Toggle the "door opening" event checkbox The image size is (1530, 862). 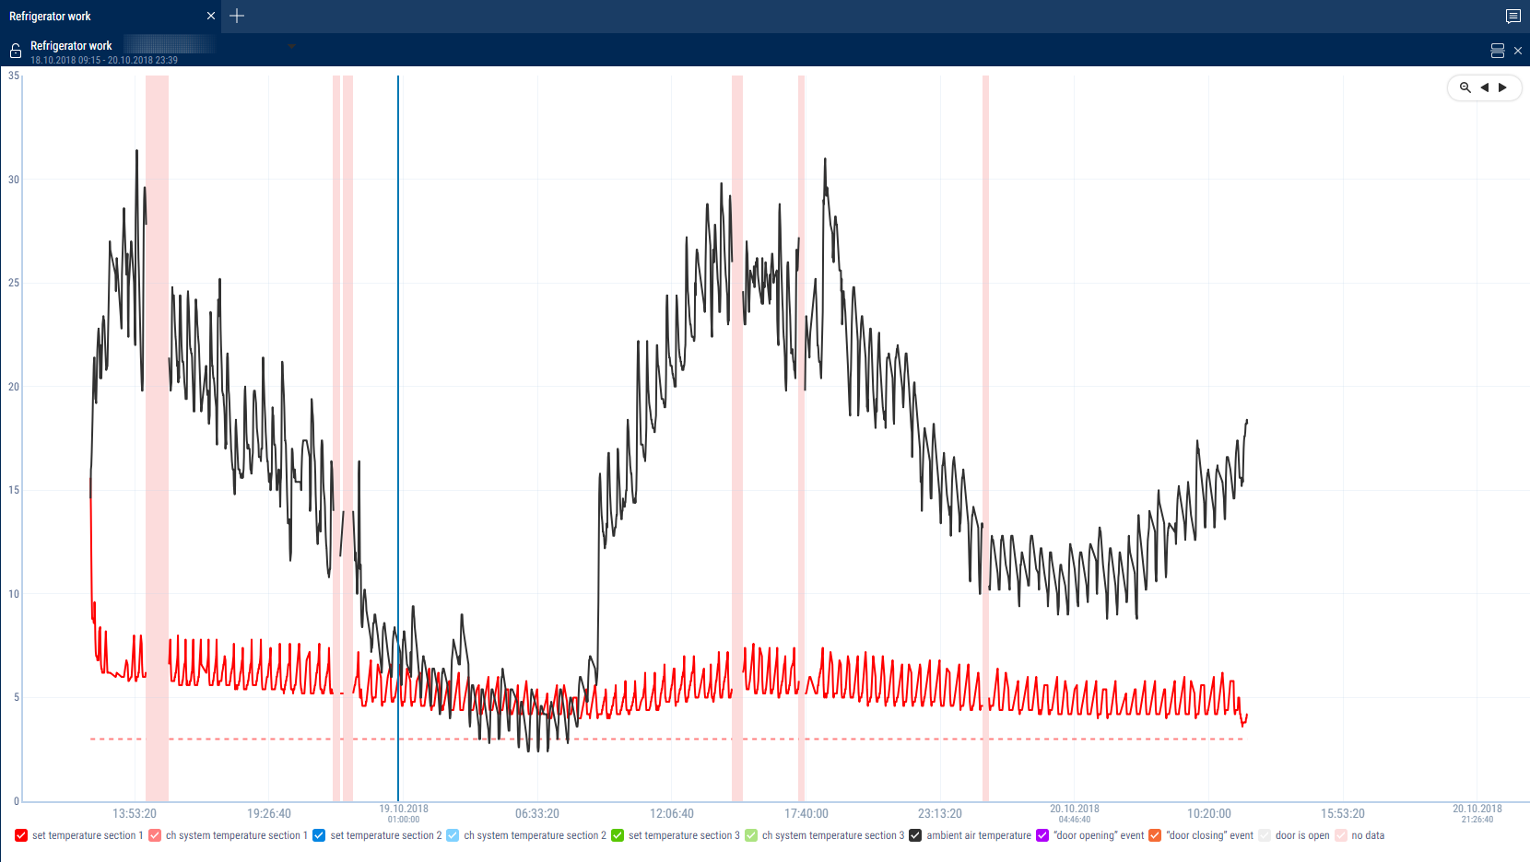click(1042, 835)
